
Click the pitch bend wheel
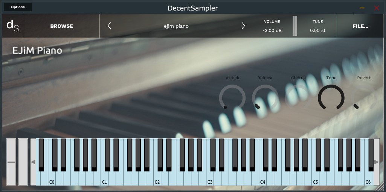pos(11,162)
